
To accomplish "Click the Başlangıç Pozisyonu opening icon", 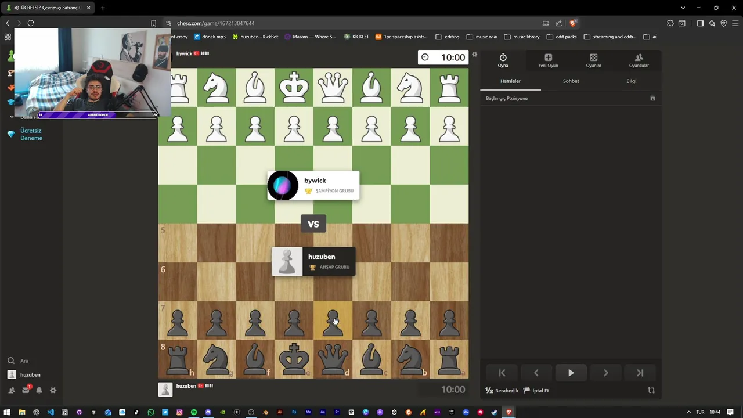I will coord(652,98).
